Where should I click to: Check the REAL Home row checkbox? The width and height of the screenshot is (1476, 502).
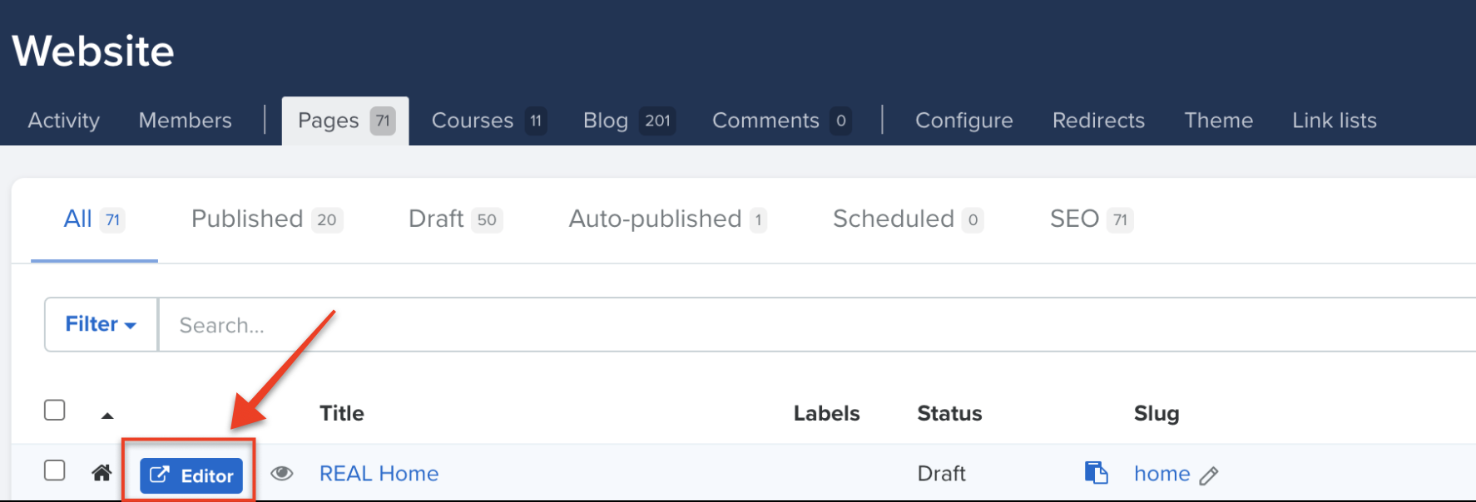coord(55,470)
